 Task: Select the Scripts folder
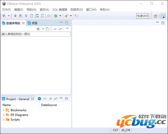click(13, 120)
